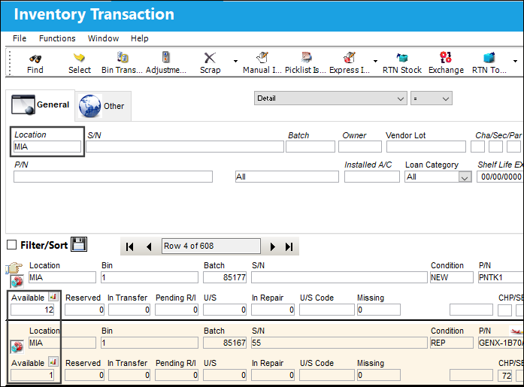The width and height of the screenshot is (524, 387).
Task: Open the Window menu
Action: 103,38
